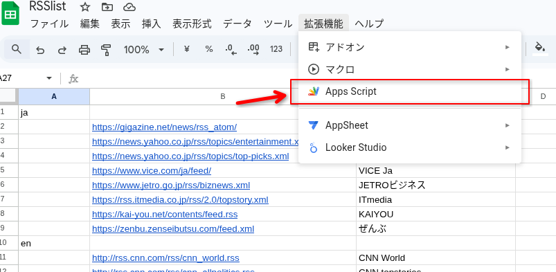556x272 pixels.
Task: Star the RSSlist document
Action: point(84,7)
